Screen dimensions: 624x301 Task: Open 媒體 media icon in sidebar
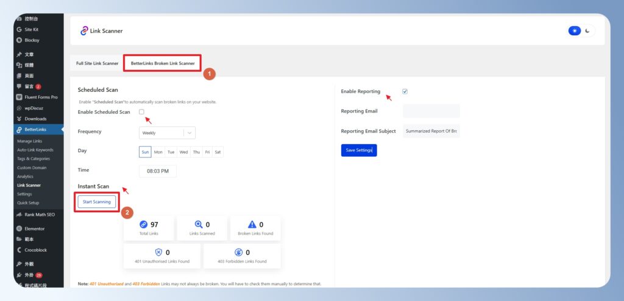coord(19,65)
